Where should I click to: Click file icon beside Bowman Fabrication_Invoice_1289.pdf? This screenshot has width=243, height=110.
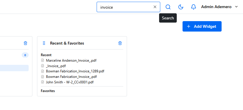(x=43, y=71)
